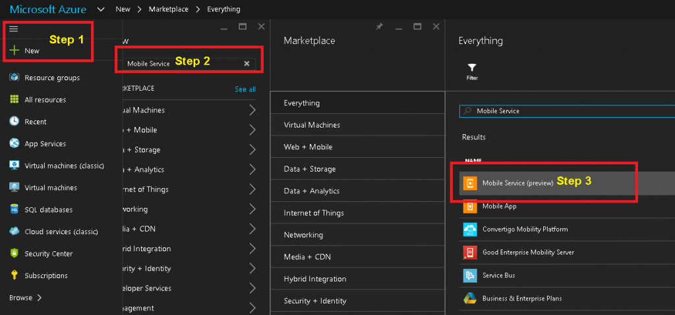Viewport: 675px width, 315px height.
Task: Click the Service Bus icon
Action: [x=470, y=276]
